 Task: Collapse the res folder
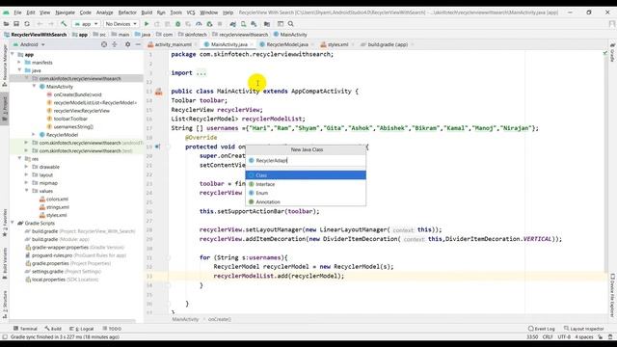click(19, 158)
